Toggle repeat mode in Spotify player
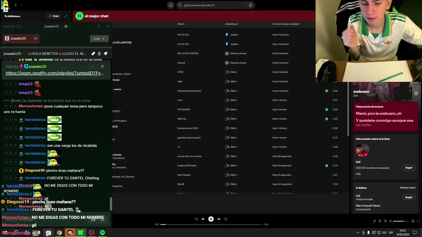Image resolution: width=422 pixels, height=237 pixels. (x=226, y=219)
